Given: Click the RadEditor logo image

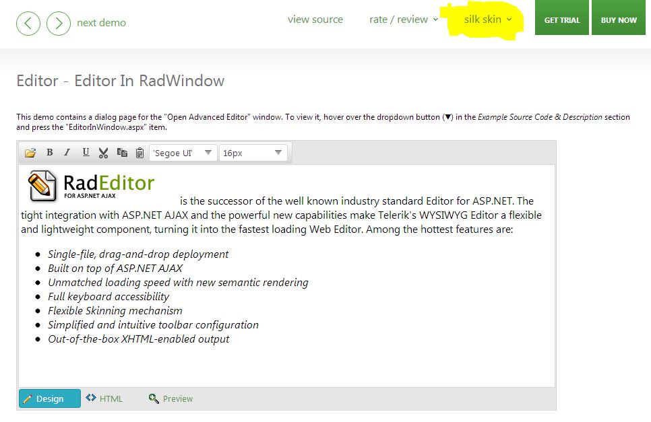Looking at the screenshot, I should coord(92,186).
